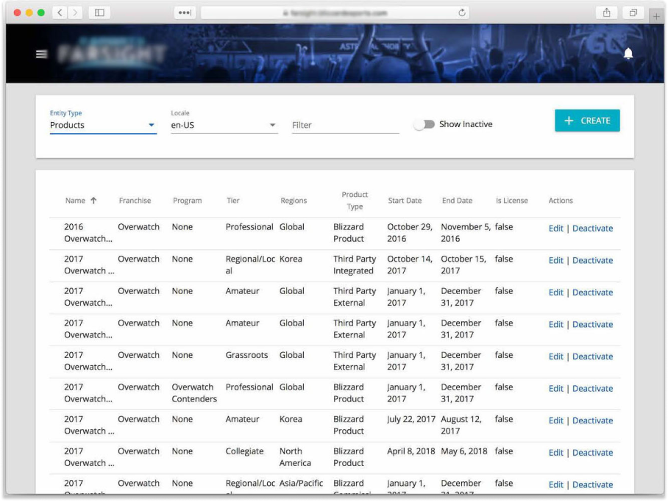
Task: Click the 'April 8, 2018' start date
Action: [411, 451]
